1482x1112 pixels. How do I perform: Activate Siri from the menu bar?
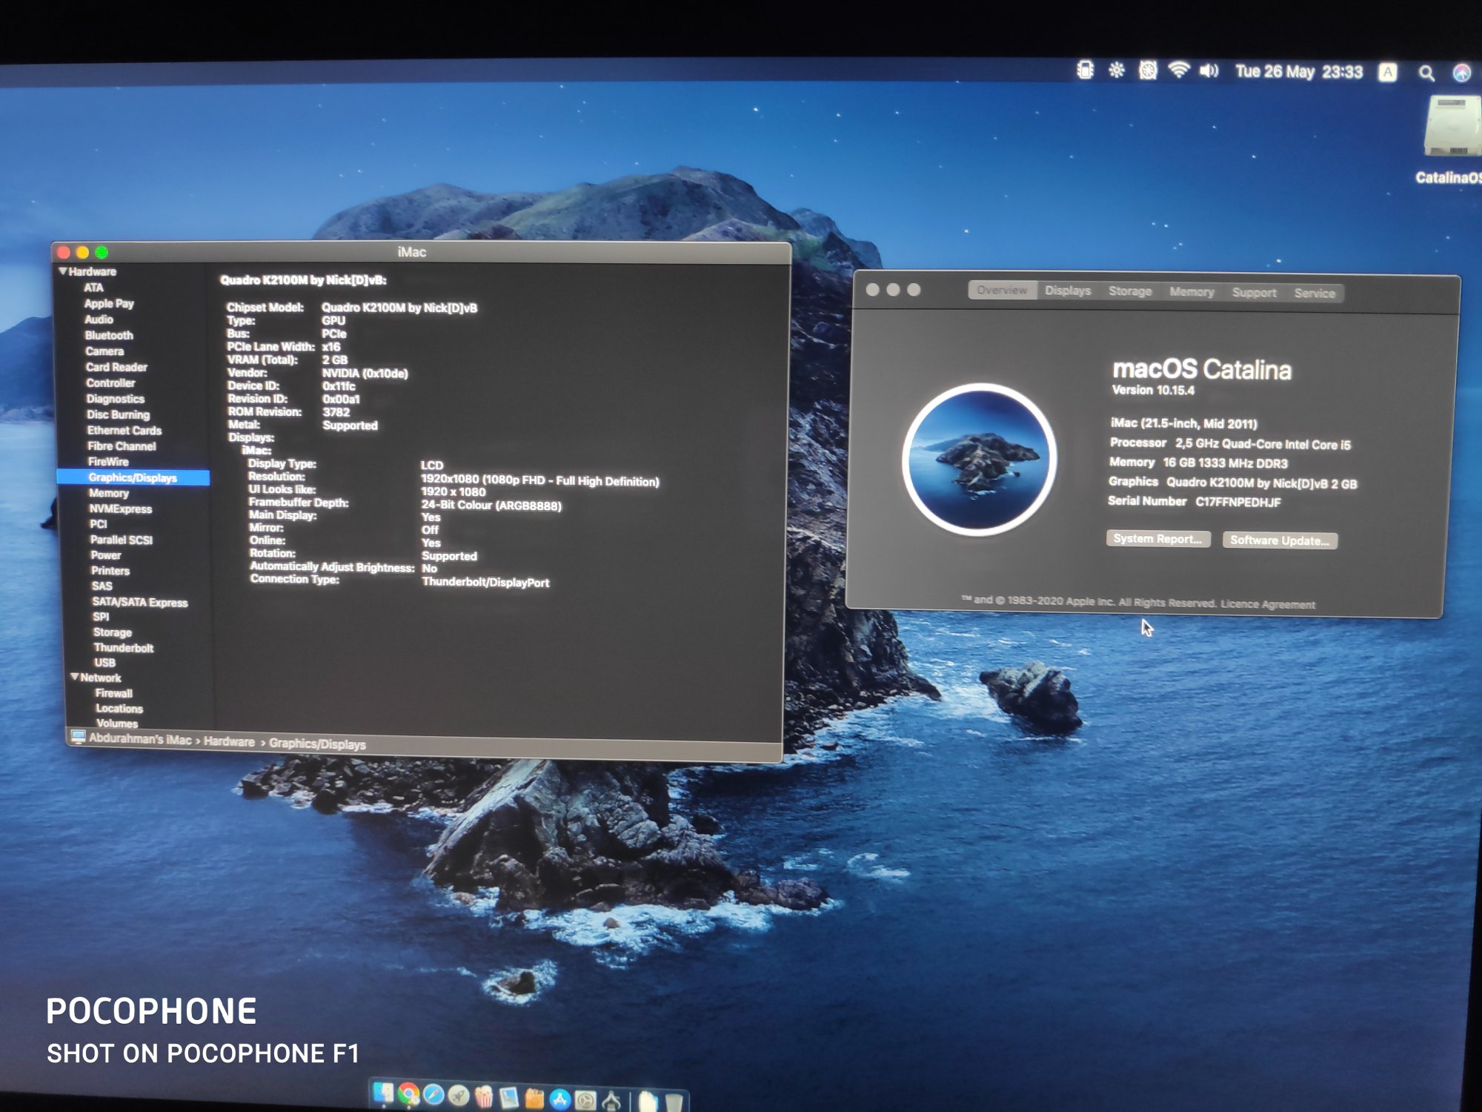(1462, 72)
